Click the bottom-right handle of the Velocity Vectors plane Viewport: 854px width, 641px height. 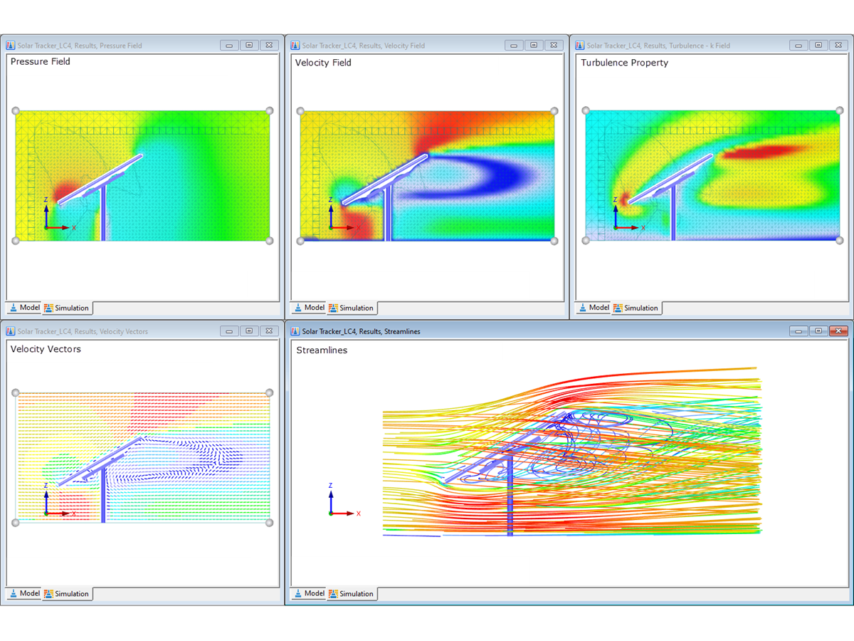click(269, 523)
